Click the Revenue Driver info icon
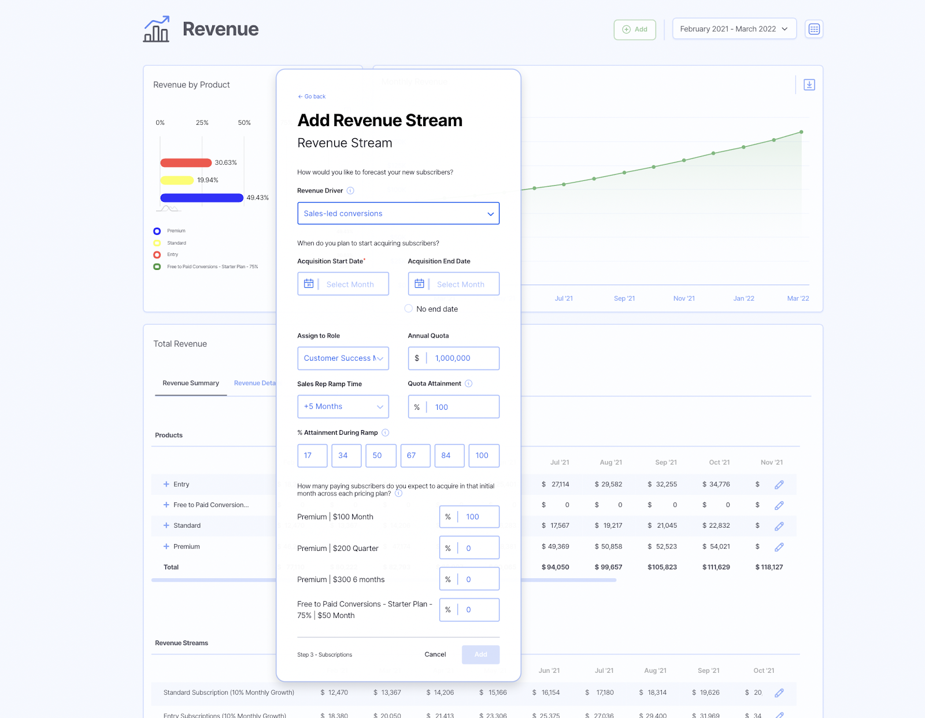Viewport: 925px width, 718px height. click(350, 191)
